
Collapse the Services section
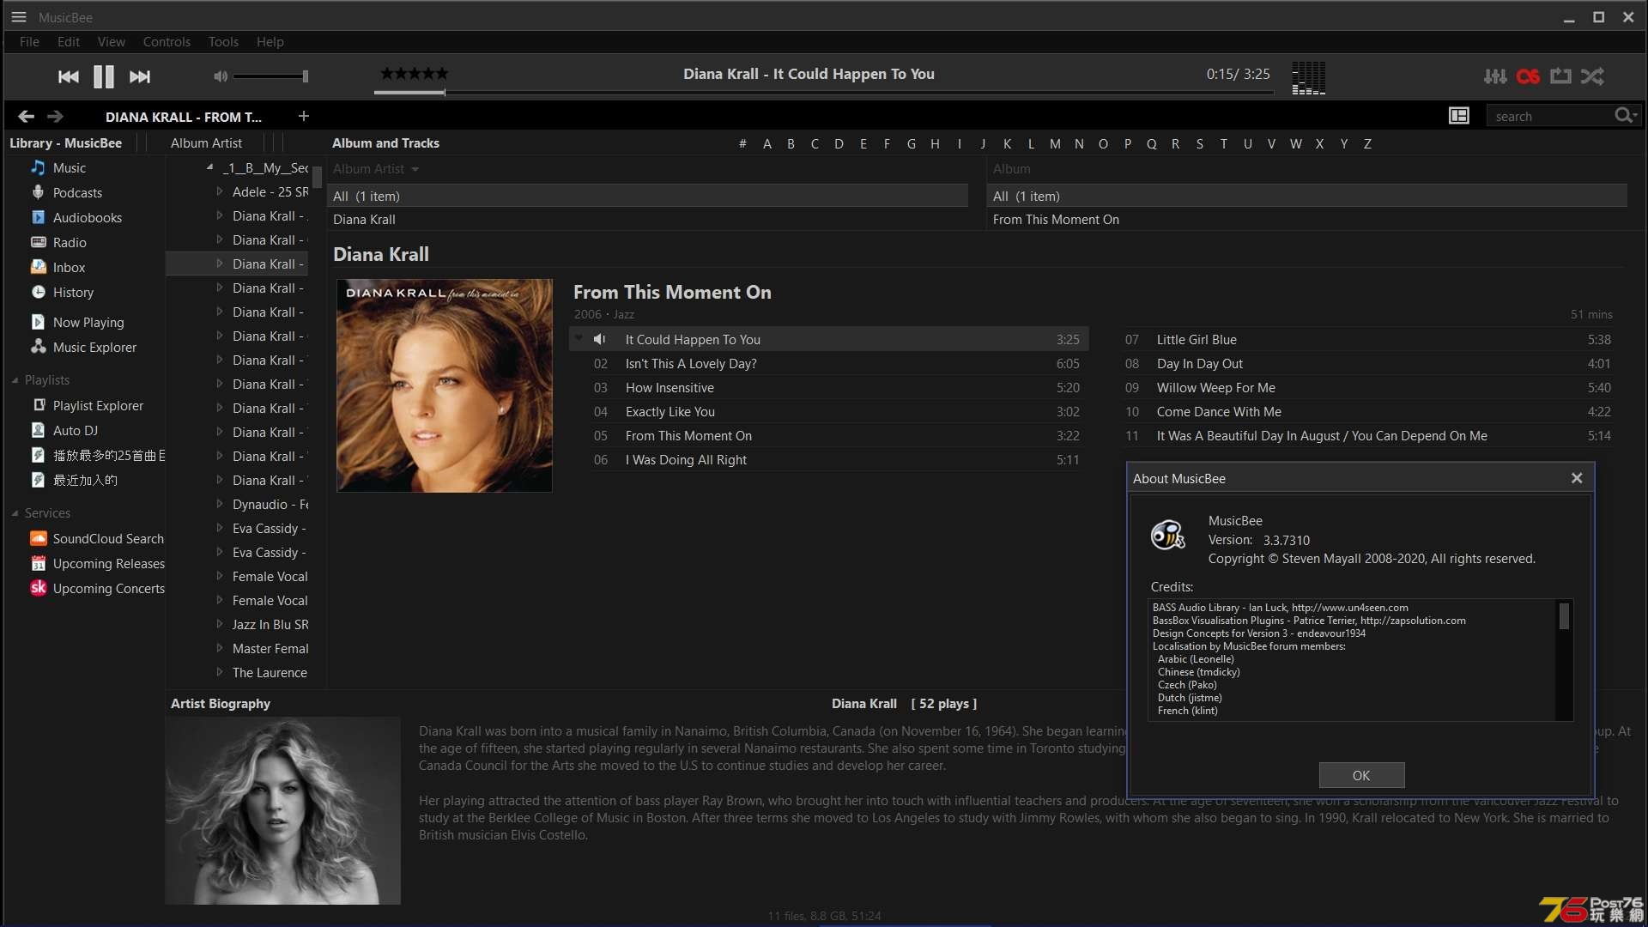coord(15,513)
